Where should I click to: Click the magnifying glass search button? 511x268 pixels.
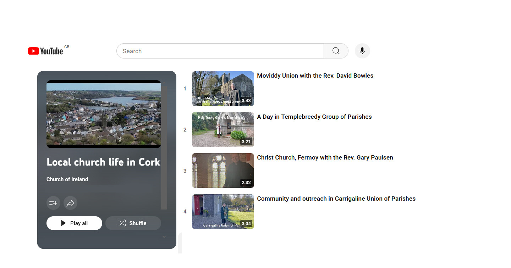pos(336,51)
